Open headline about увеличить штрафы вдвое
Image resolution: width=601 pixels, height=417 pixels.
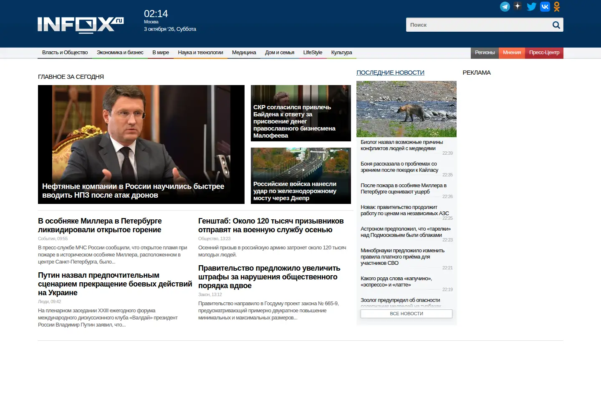269,277
